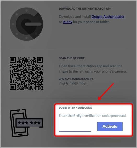Click the bottom-left QR finder square
This screenshot has height=148, width=137.
click(x=13, y=87)
